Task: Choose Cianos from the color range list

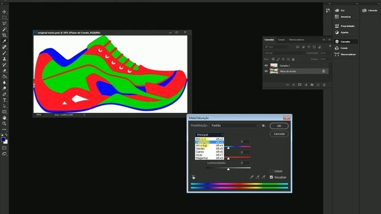Action: click(210, 152)
